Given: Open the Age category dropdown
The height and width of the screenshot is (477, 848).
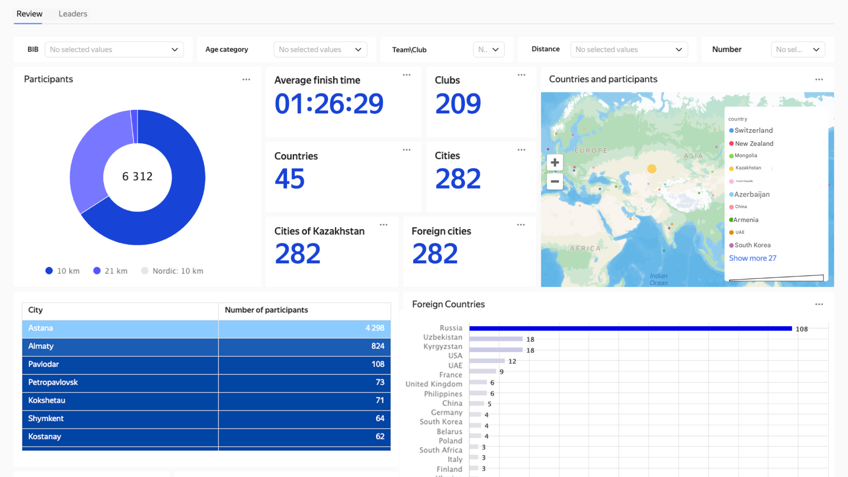Looking at the screenshot, I should tap(320, 50).
